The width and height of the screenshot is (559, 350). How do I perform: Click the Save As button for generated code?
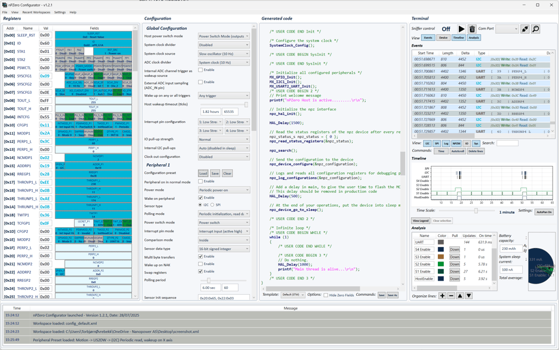click(392, 295)
